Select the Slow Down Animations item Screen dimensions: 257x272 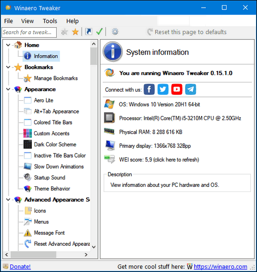pyautogui.click(x=59, y=167)
